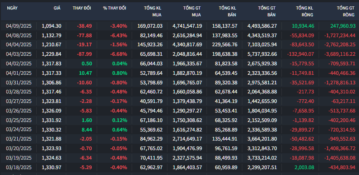Click the NGÀY column header
The height and width of the screenshot is (175, 359).
(x=12, y=8)
